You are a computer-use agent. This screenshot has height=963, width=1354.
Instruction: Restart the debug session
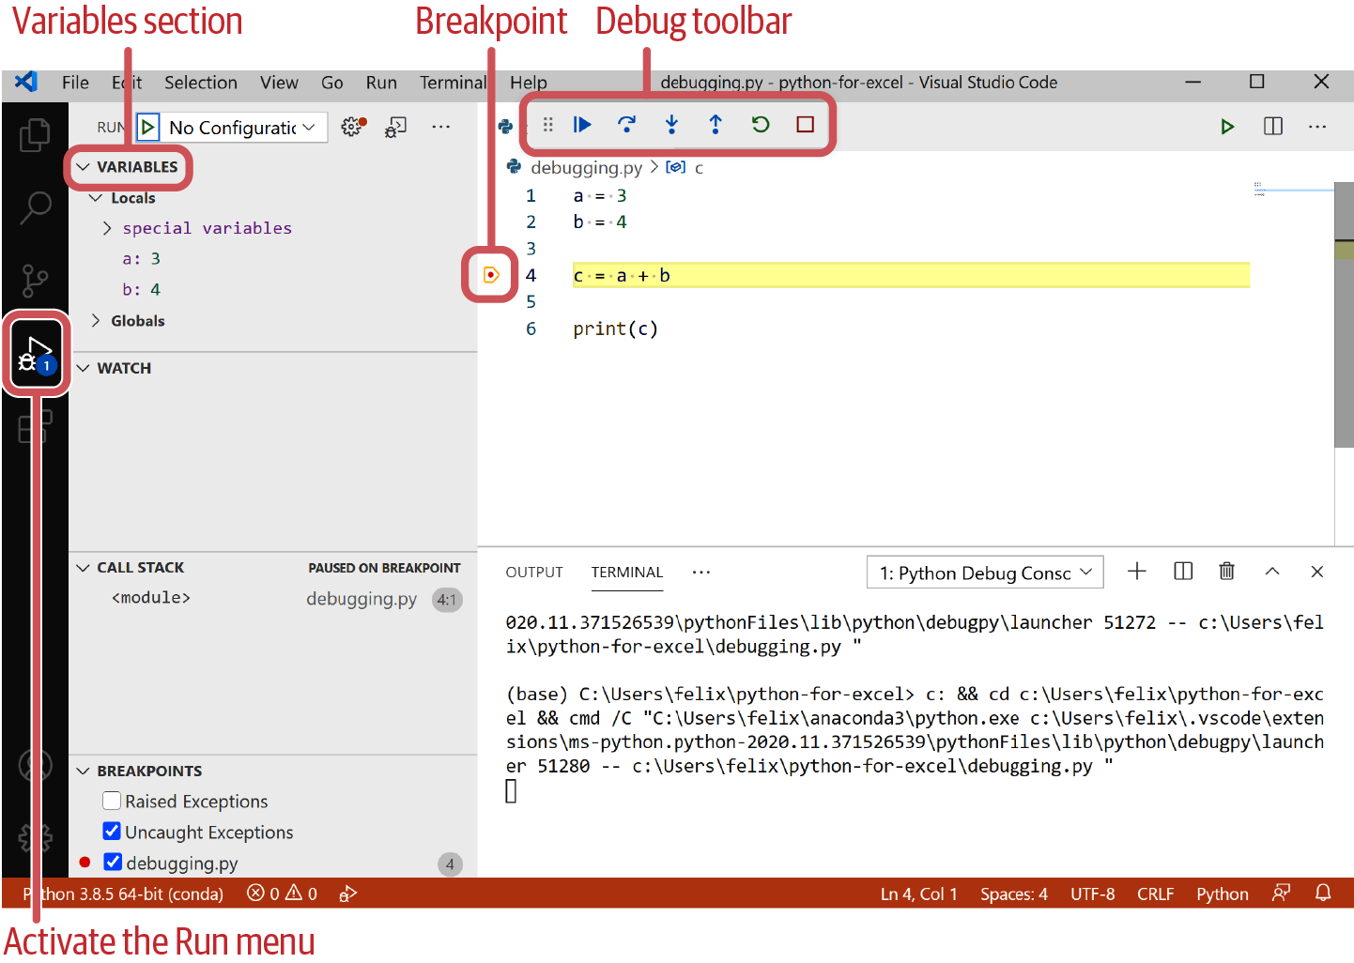tap(761, 124)
